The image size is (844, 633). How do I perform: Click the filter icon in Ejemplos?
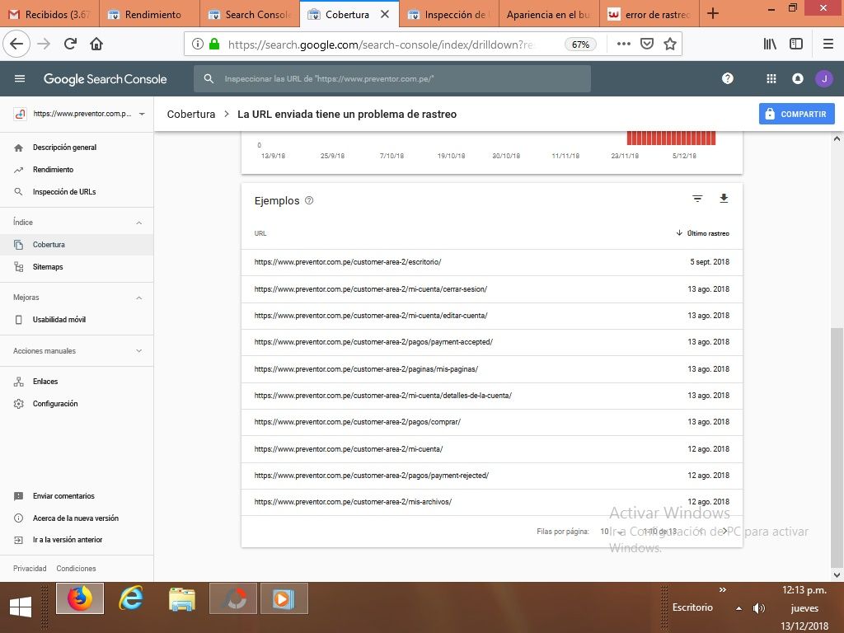pos(697,199)
